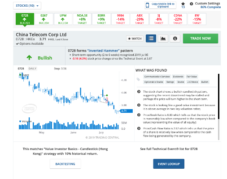Click the 86% Complete link
The height and width of the screenshot is (179, 227).
coord(210,7)
